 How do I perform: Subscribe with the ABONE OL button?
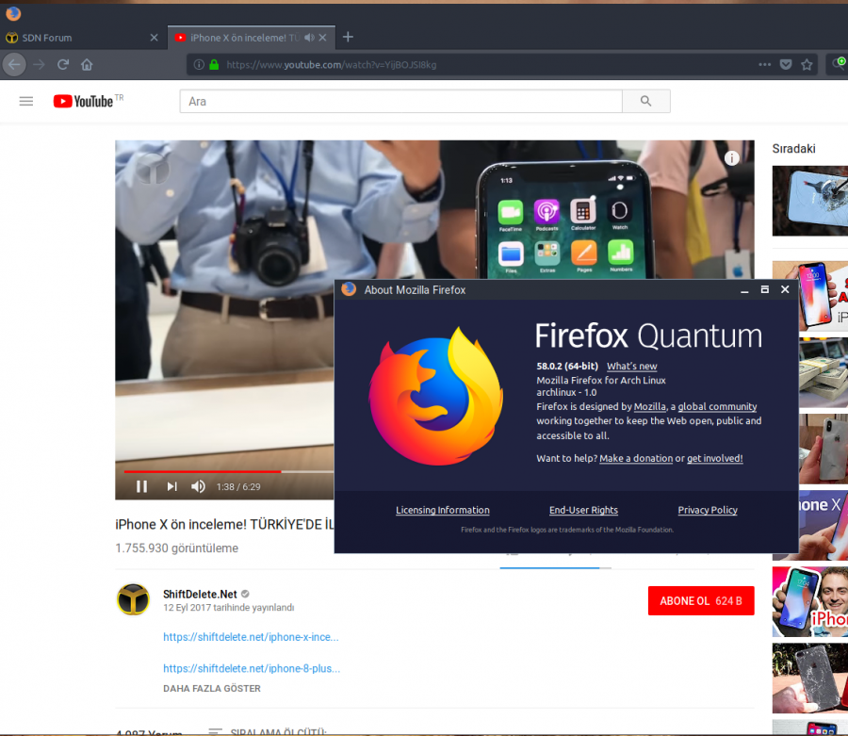tap(701, 601)
